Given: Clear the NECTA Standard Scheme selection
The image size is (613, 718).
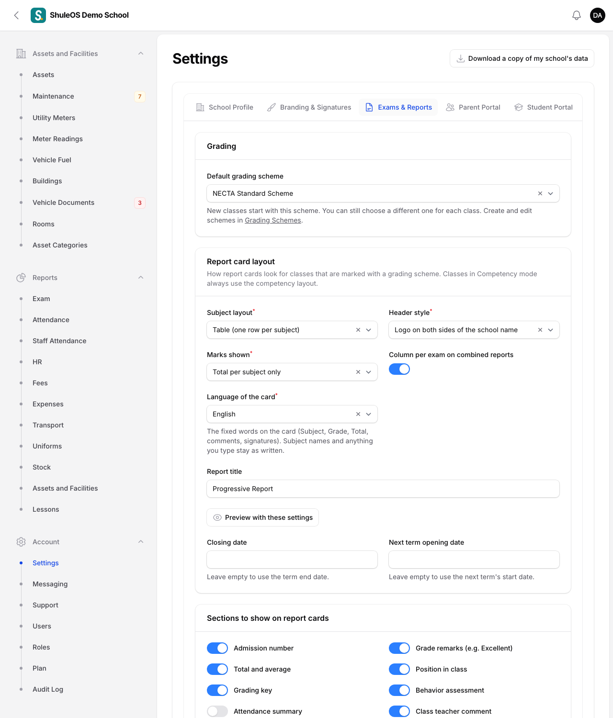Looking at the screenshot, I should point(540,193).
